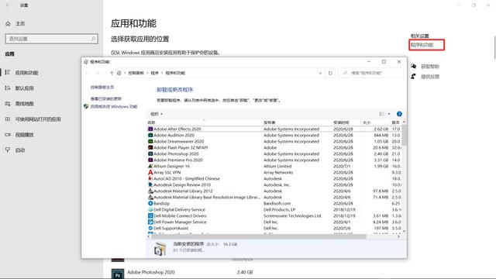Viewport: 496px width, 279px height.
Task: Click the Autodesk Material Library 2012 icon
Action: tap(150, 191)
